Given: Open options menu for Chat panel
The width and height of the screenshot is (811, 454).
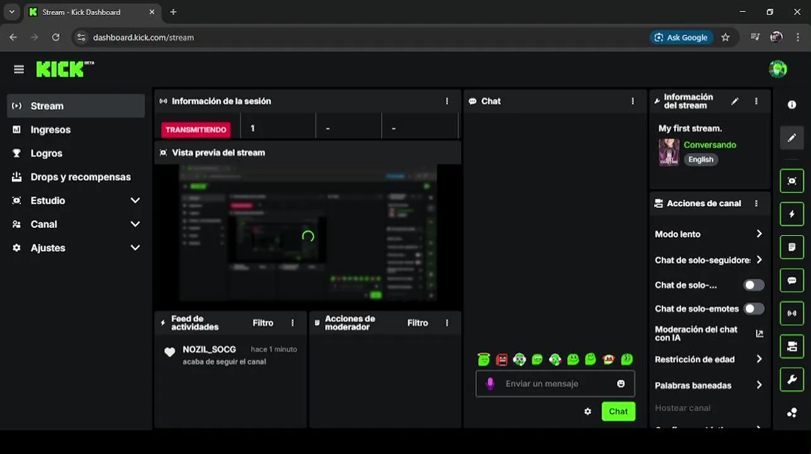Looking at the screenshot, I should pyautogui.click(x=632, y=101).
